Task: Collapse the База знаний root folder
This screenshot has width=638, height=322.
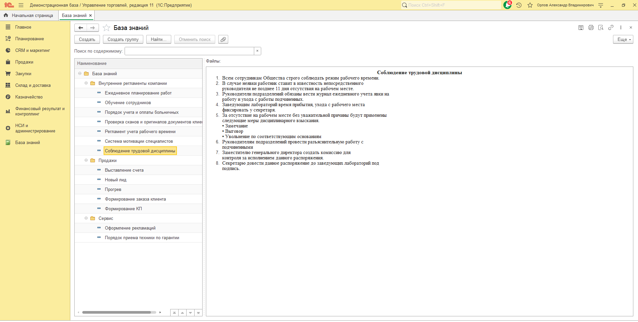Action: click(x=80, y=74)
